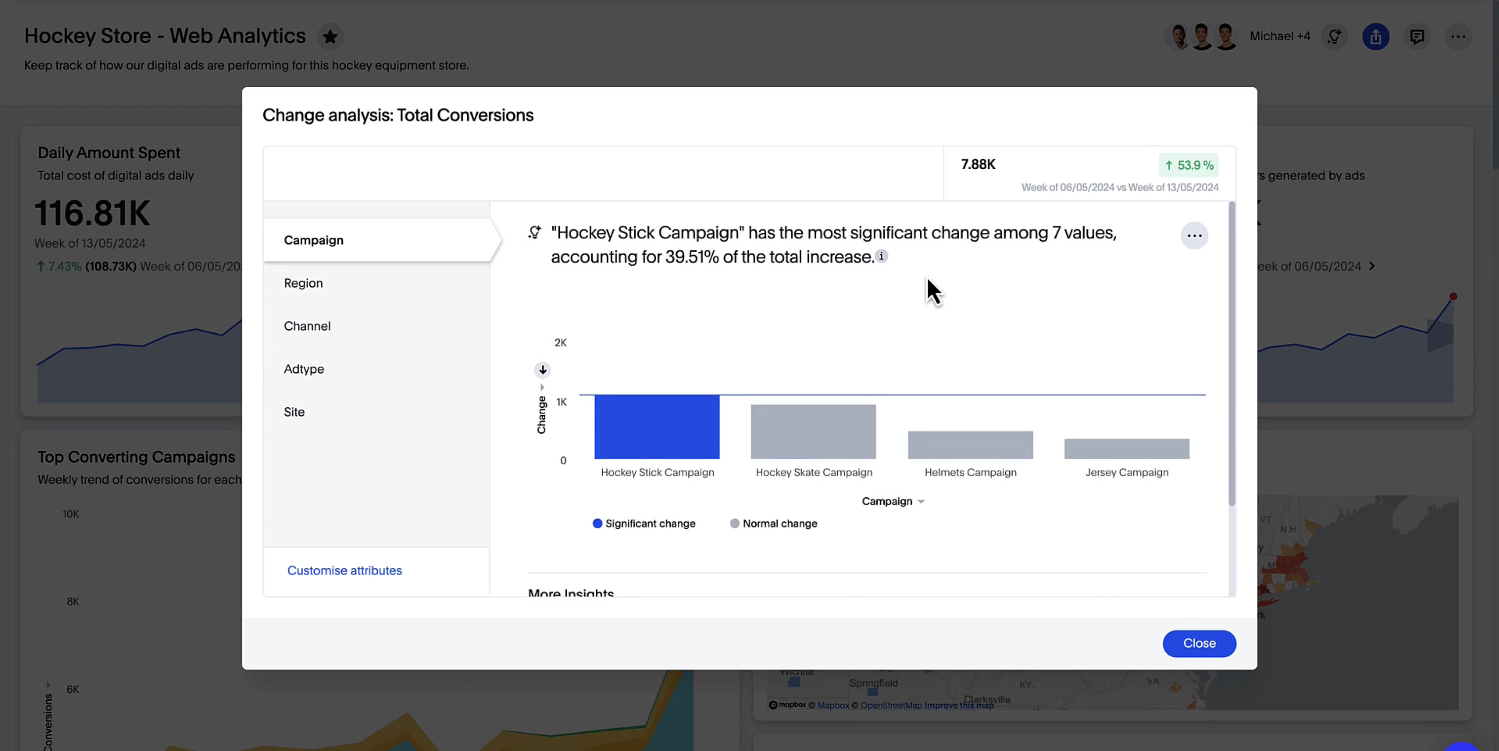Viewport: 1499px width, 751px height.
Task: Open the Customise attributes link
Action: pos(344,571)
